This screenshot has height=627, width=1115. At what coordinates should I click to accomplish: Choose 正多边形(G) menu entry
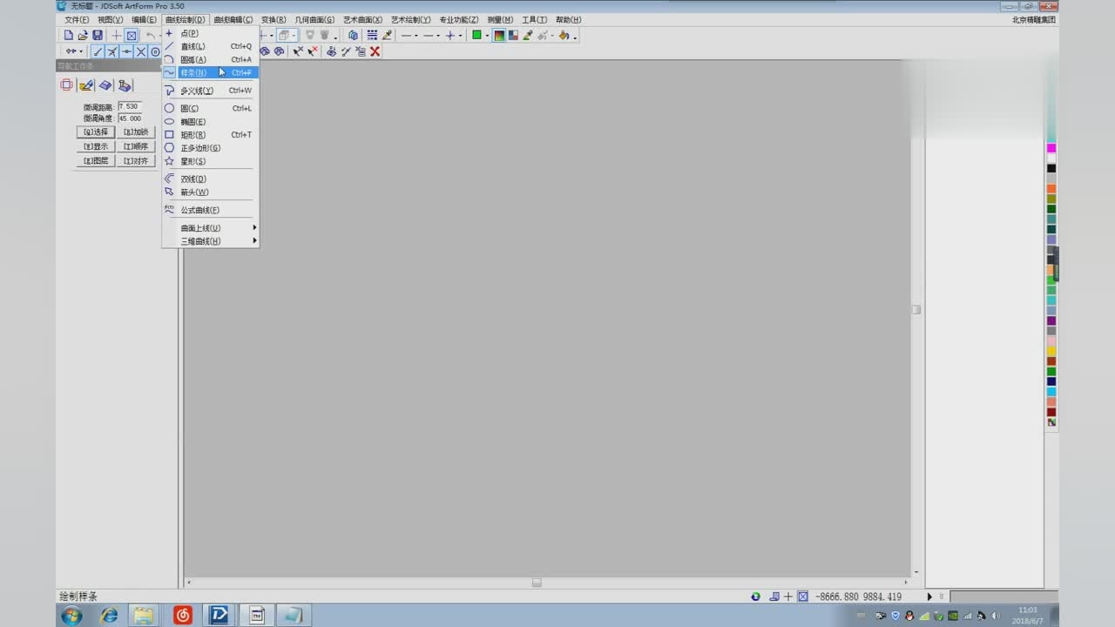[210, 148]
